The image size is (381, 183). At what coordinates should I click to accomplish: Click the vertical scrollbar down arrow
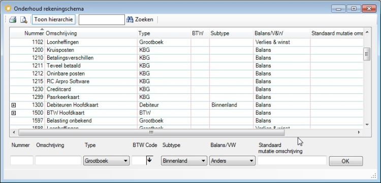367,125
